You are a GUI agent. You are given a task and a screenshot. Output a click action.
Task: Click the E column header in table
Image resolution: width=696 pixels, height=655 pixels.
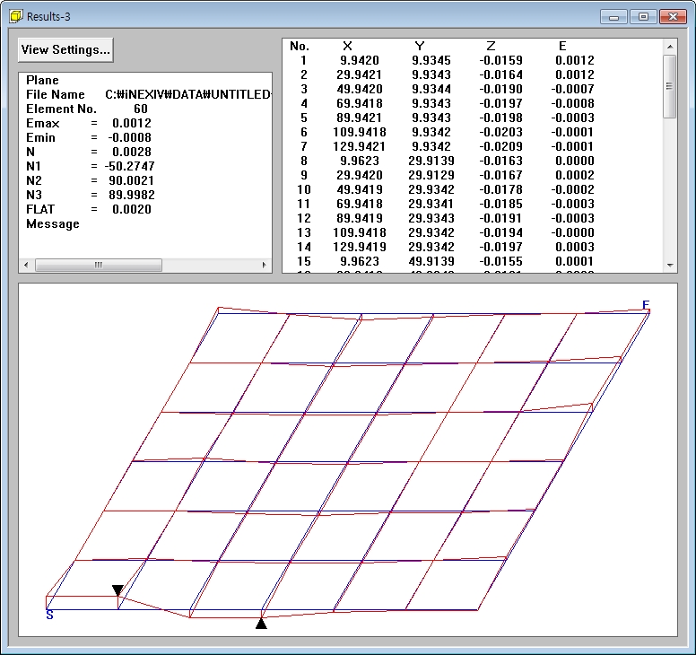[x=562, y=46]
